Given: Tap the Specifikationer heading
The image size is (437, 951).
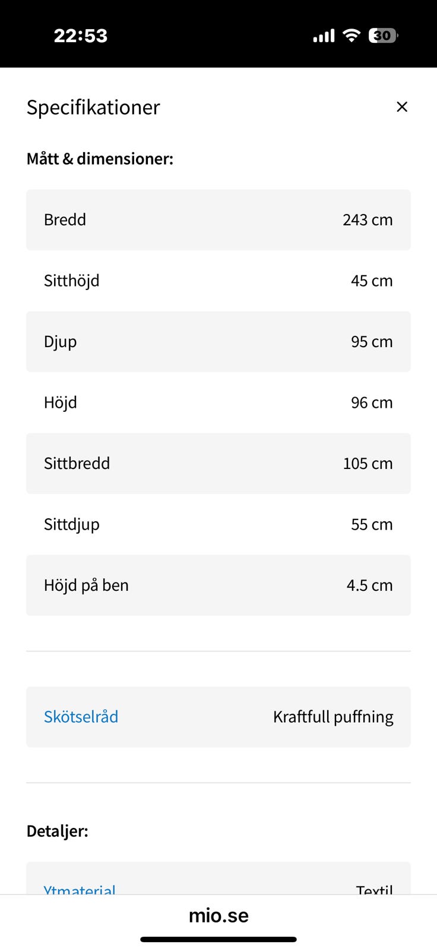Looking at the screenshot, I should [93, 107].
